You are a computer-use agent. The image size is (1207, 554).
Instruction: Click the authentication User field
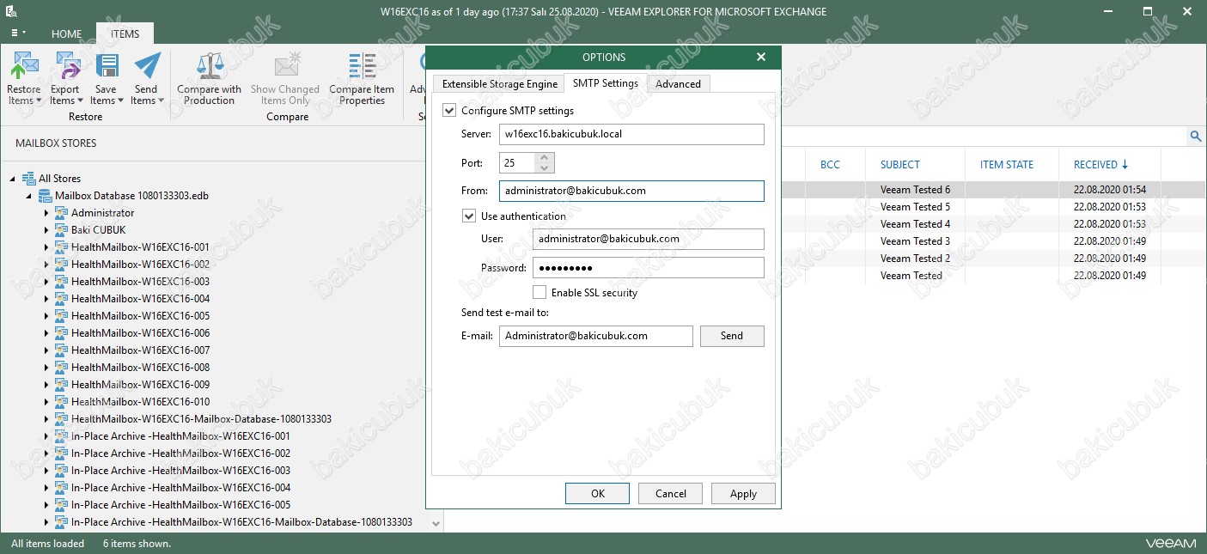click(648, 239)
